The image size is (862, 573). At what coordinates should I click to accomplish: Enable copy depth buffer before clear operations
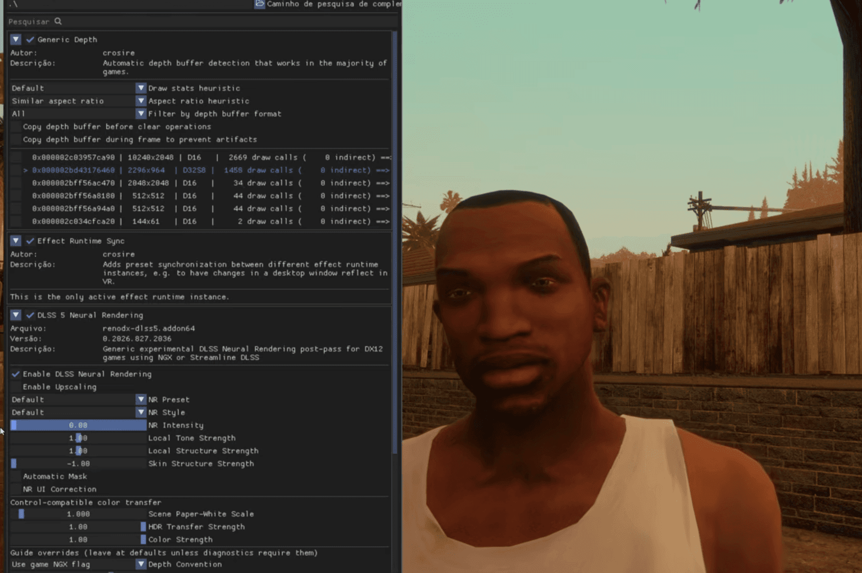pyautogui.click(x=16, y=126)
